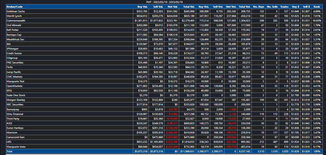Sort by the Buy Val. column header
The height and width of the screenshot is (155, 326).
(143, 7)
